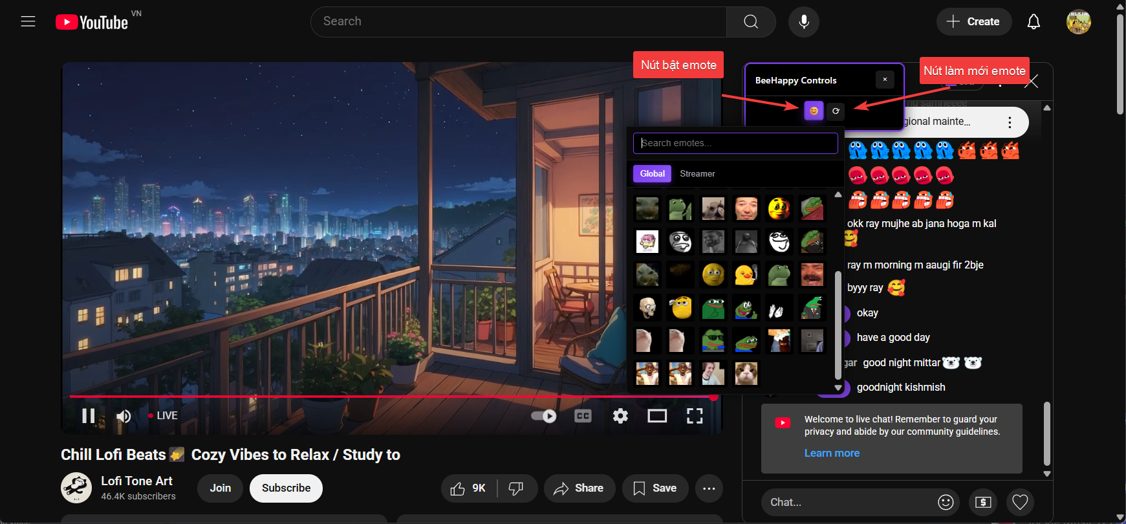Switch to the Streamer emotes tab
The image size is (1126, 524).
pos(697,174)
